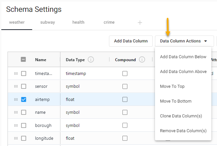Image resolution: width=217 pixels, height=146 pixels.
Task: Toggle the select-all header checkbox
Action: [x=24, y=60]
